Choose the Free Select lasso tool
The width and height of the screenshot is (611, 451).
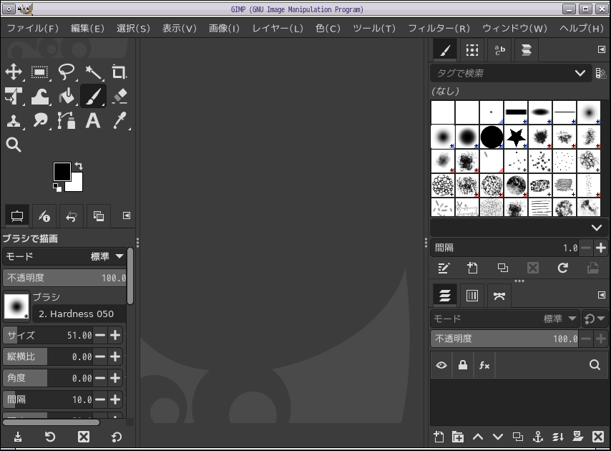[x=67, y=72]
